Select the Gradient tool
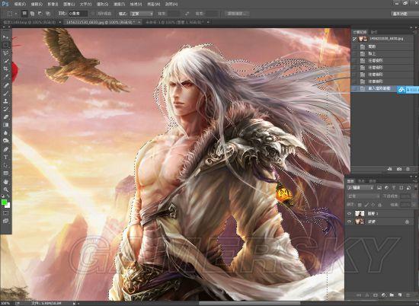419x306 pixels. point(5,125)
